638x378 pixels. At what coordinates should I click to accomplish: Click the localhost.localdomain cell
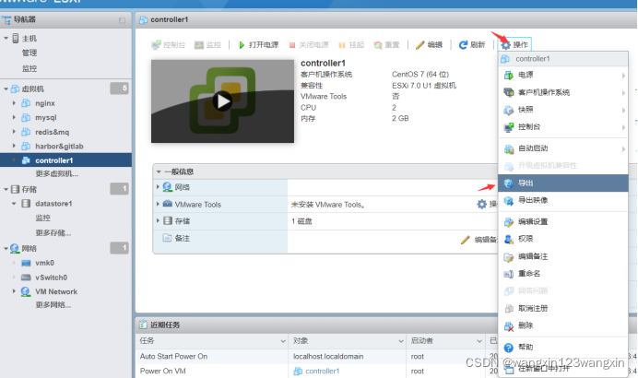pos(328,357)
